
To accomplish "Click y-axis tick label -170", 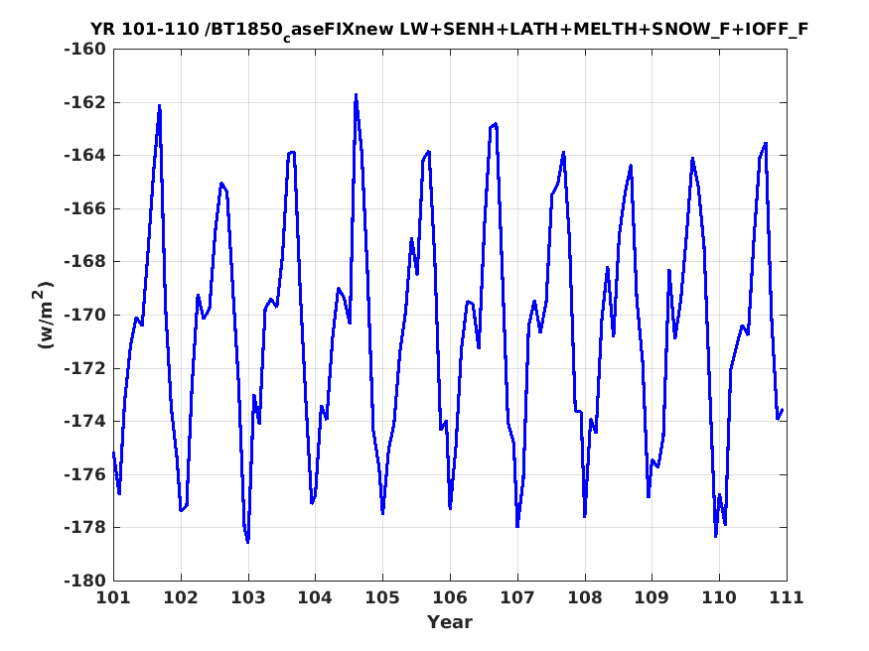I will pos(84,315).
